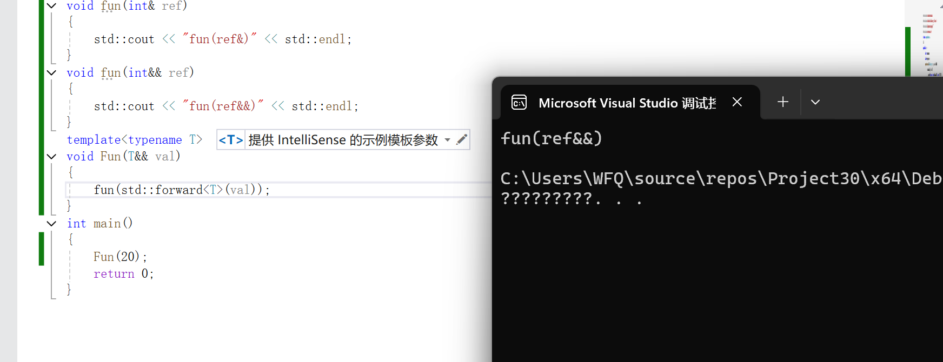This screenshot has width=943, height=362.
Task: Click the 提供 IntelliSense 的示例模板参数 text box
Action: pyautogui.click(x=343, y=140)
